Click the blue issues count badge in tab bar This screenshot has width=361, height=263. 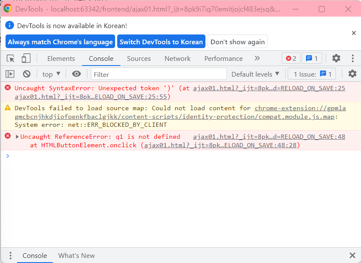pos(312,58)
